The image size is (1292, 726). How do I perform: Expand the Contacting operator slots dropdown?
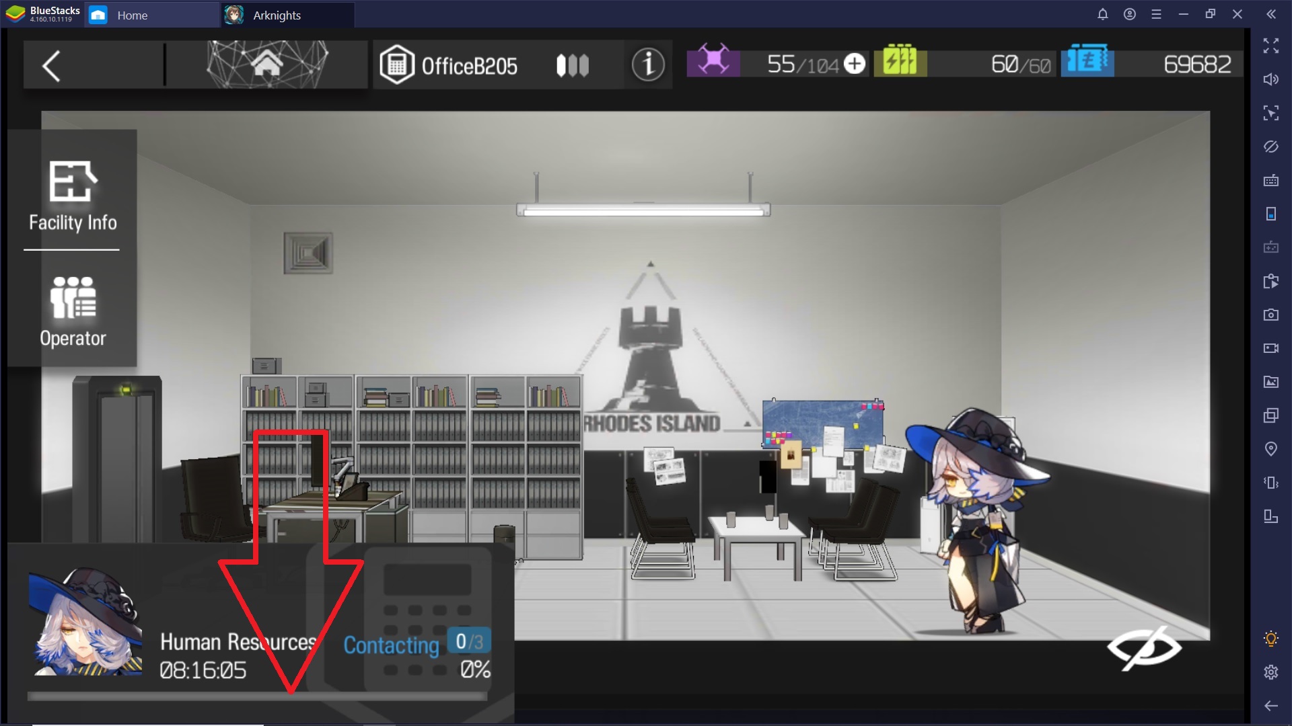[467, 643]
